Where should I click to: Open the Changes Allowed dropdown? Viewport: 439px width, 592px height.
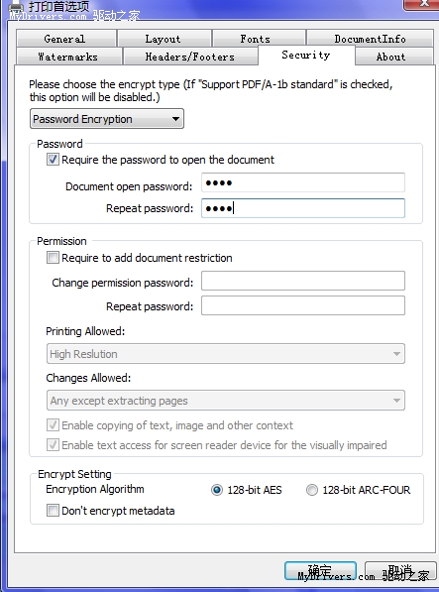coord(226,401)
